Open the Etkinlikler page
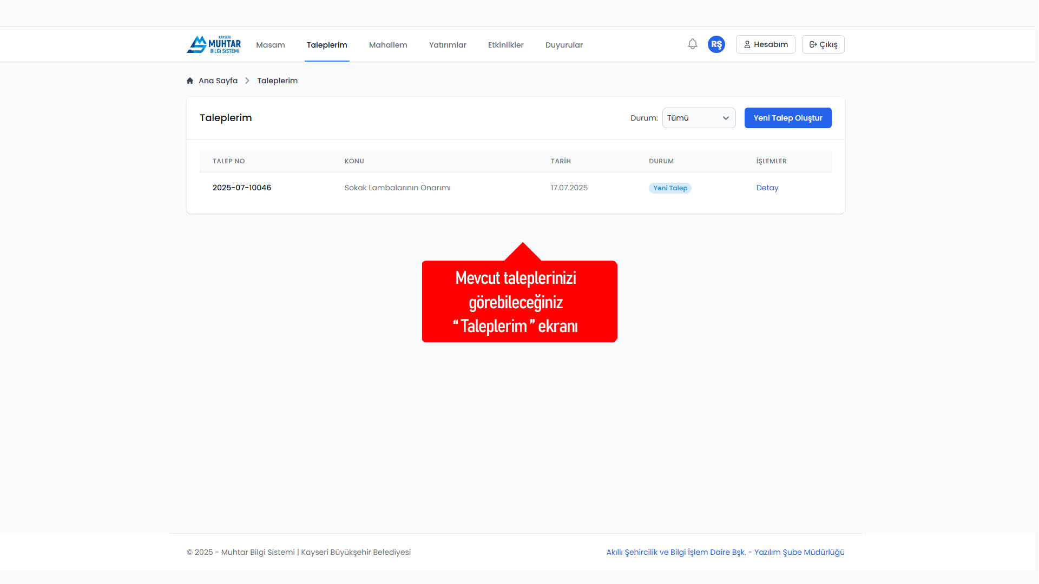Screen dimensions: 1039x584 [x=506, y=45]
